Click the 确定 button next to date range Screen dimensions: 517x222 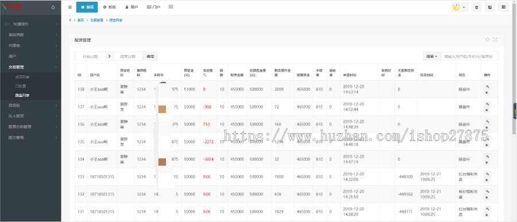pyautogui.click(x=150, y=56)
